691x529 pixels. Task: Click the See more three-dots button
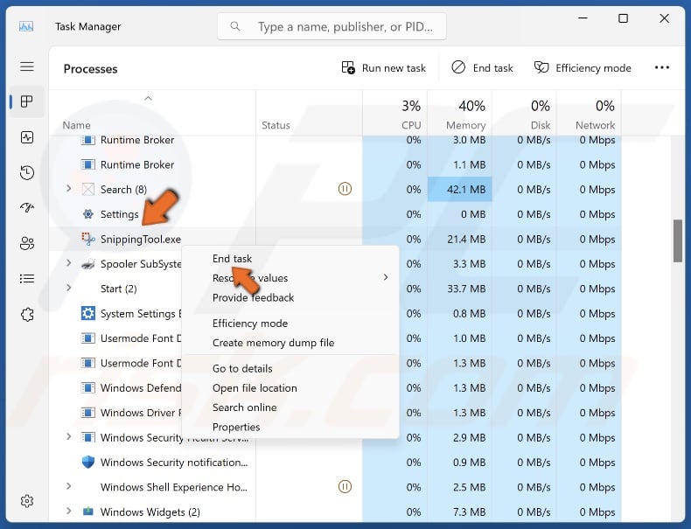click(x=662, y=68)
